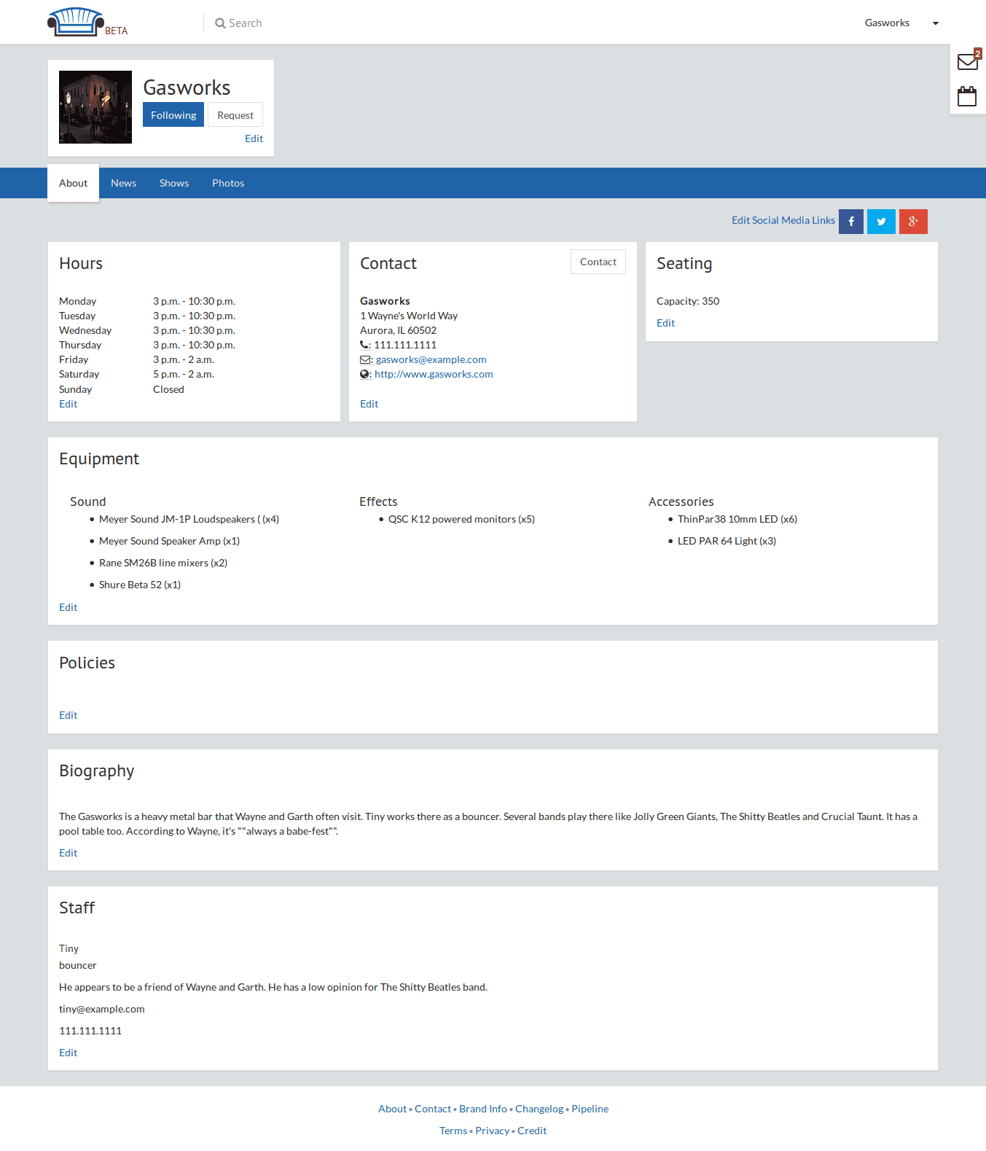986x1151 pixels.
Task: Open the Facebook social link
Action: [851, 222]
